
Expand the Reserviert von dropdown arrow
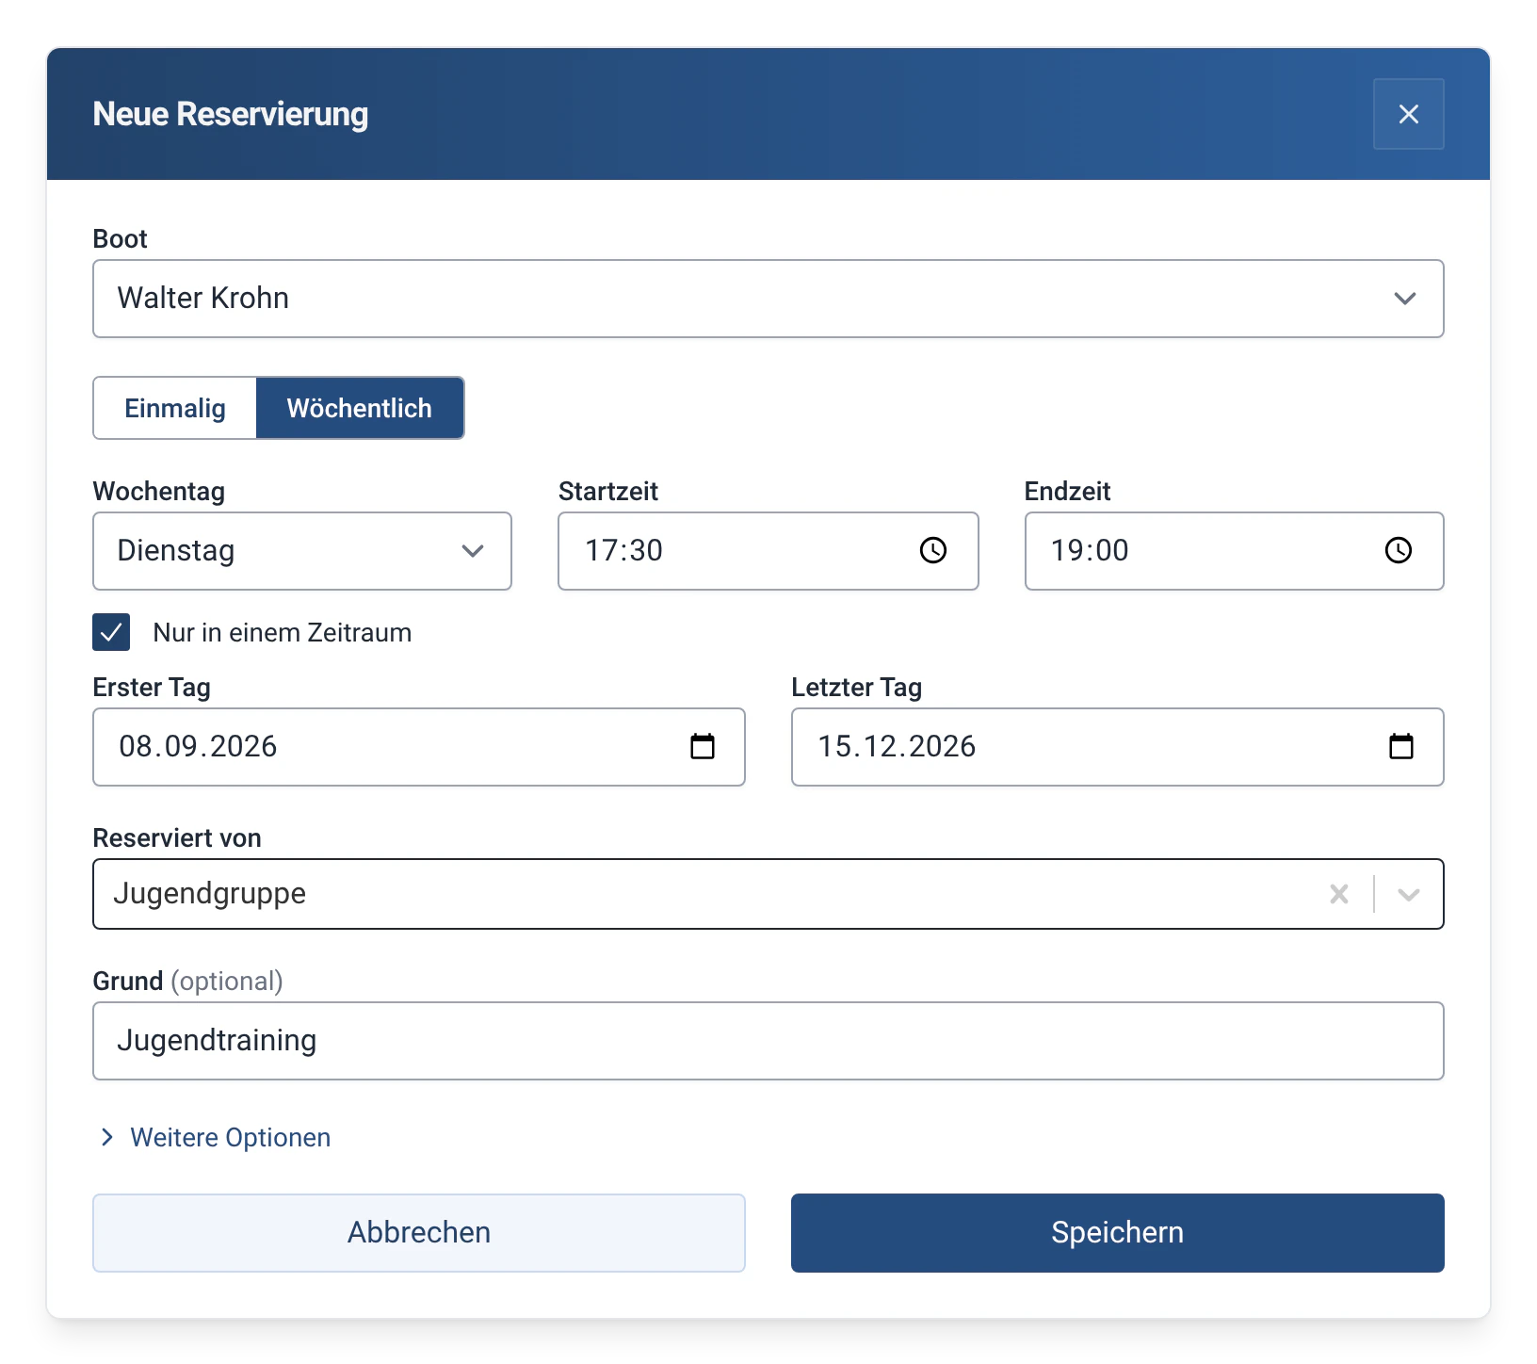tap(1408, 894)
